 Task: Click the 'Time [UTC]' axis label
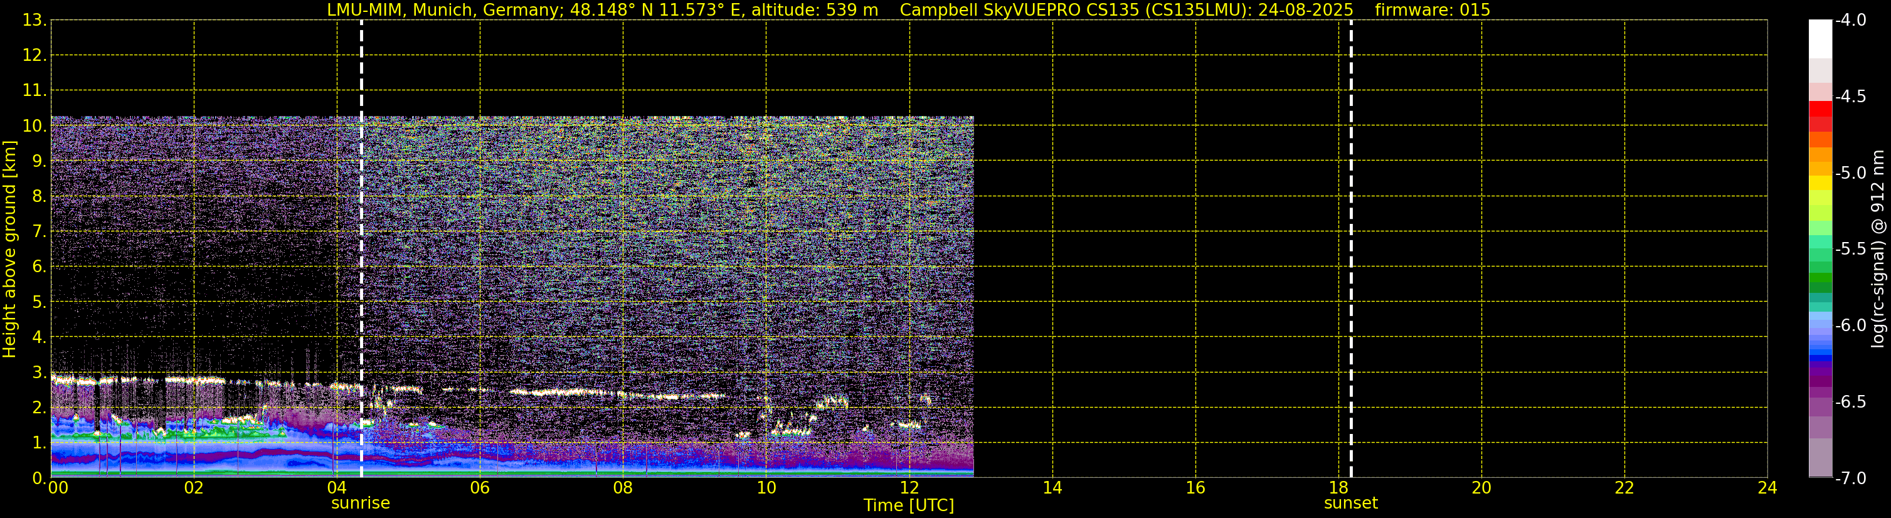click(909, 505)
